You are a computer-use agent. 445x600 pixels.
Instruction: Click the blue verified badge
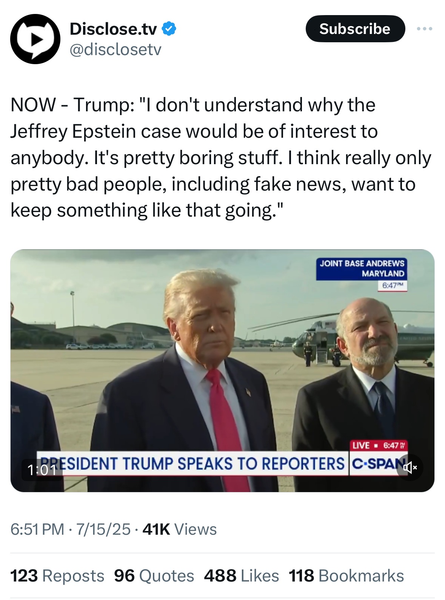[169, 29]
